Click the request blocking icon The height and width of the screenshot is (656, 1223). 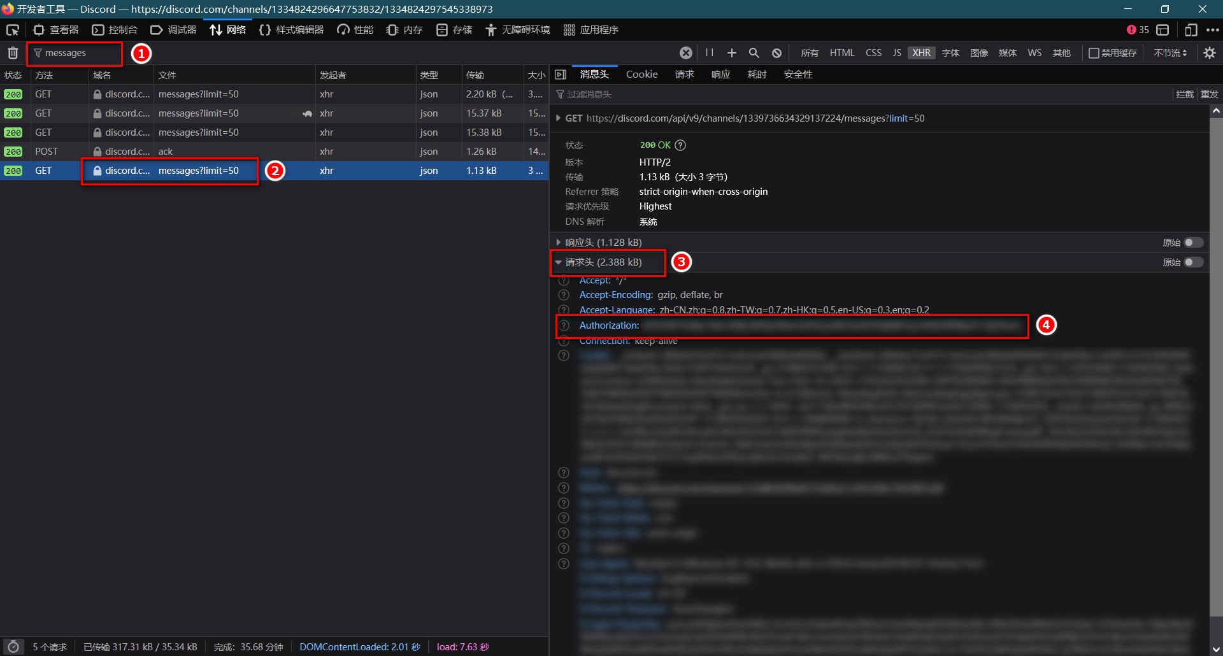(776, 53)
